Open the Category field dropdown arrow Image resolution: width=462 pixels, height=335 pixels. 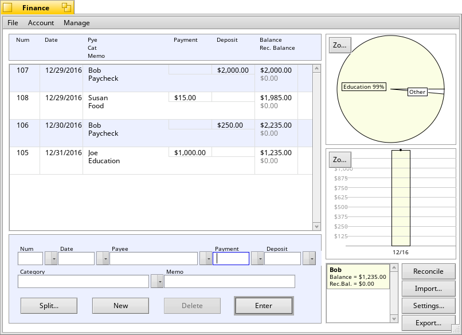(157, 282)
